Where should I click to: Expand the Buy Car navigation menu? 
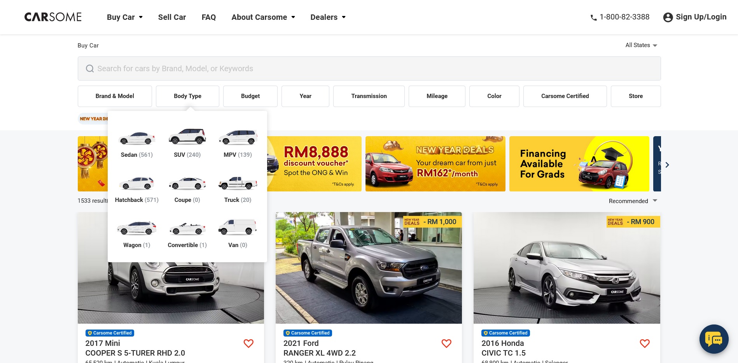124,17
